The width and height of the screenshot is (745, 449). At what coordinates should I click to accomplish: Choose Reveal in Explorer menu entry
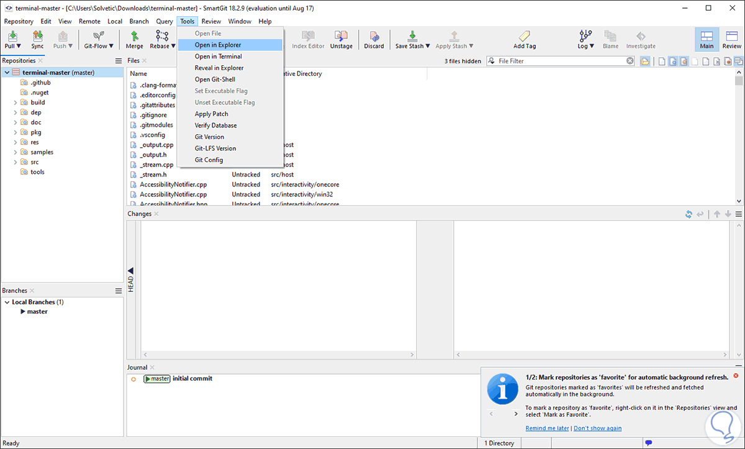pos(230,68)
